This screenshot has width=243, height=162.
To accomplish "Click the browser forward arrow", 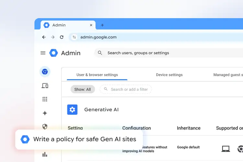I will tap(53, 37).
